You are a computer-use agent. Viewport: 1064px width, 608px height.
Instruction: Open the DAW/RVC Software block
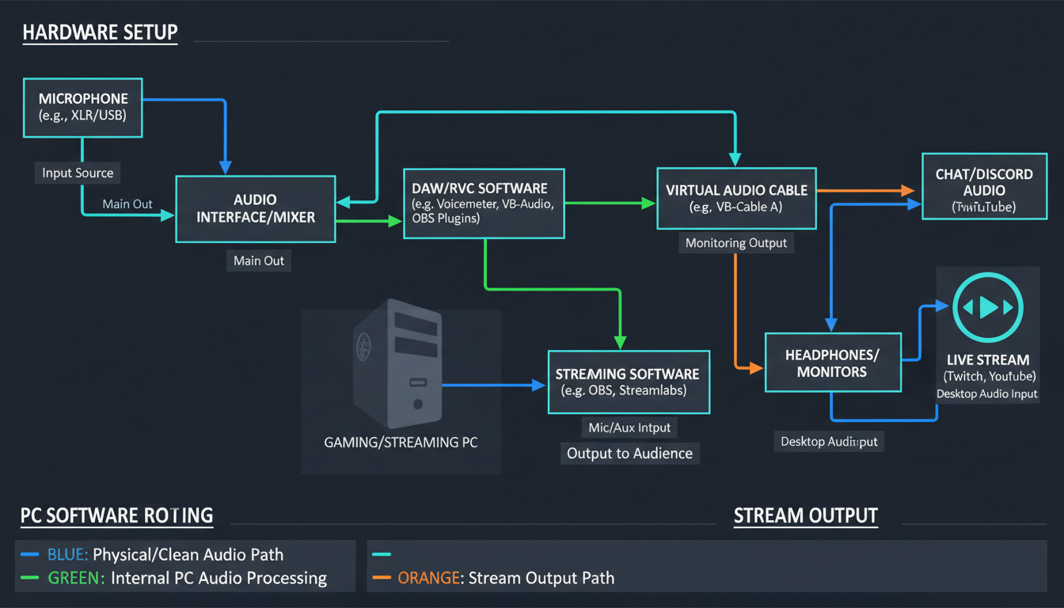484,203
